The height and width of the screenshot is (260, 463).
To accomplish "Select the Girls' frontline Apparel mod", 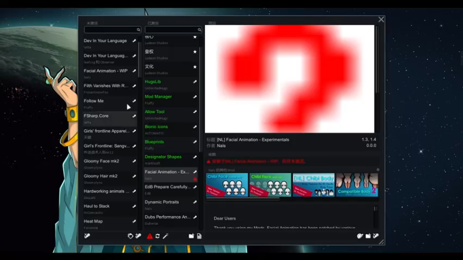I will [110, 133].
